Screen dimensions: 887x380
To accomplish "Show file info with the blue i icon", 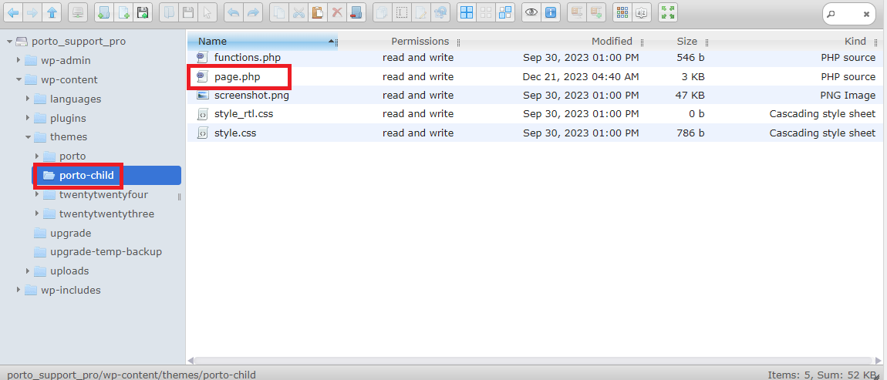I will (550, 12).
